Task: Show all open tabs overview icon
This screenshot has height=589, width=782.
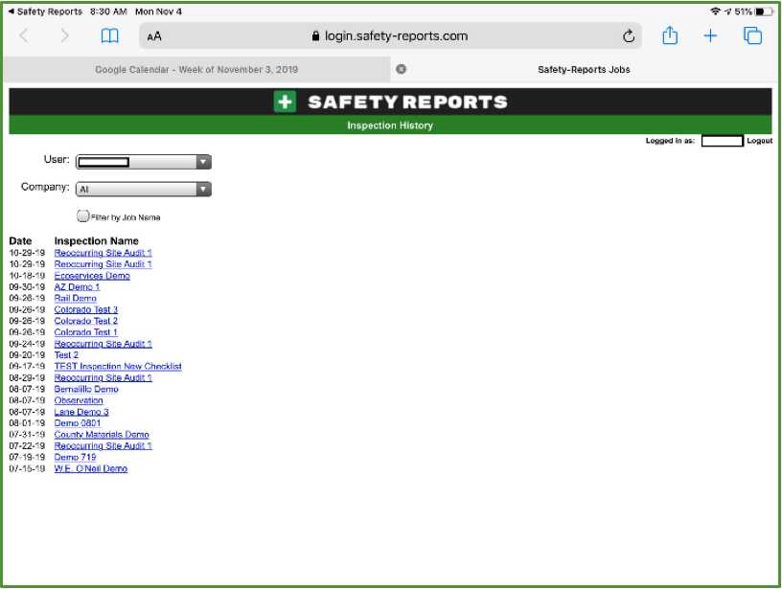Action: (752, 35)
